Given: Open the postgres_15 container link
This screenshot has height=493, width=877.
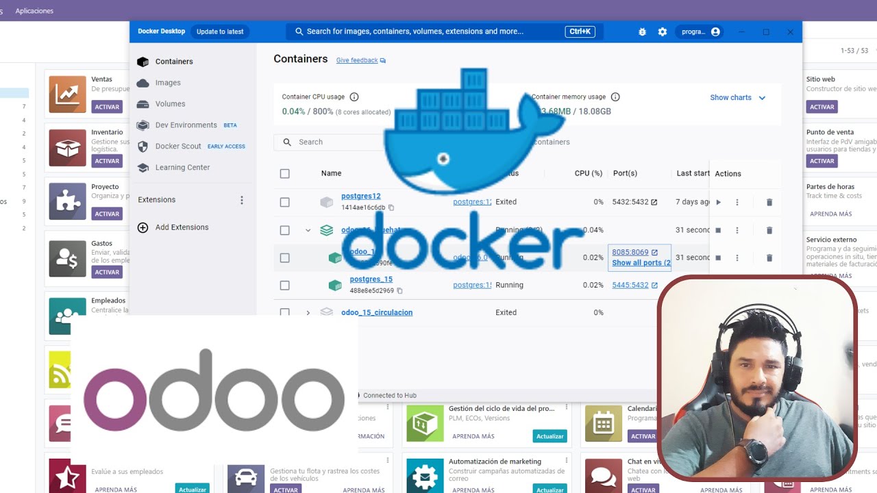Looking at the screenshot, I should [x=371, y=279].
